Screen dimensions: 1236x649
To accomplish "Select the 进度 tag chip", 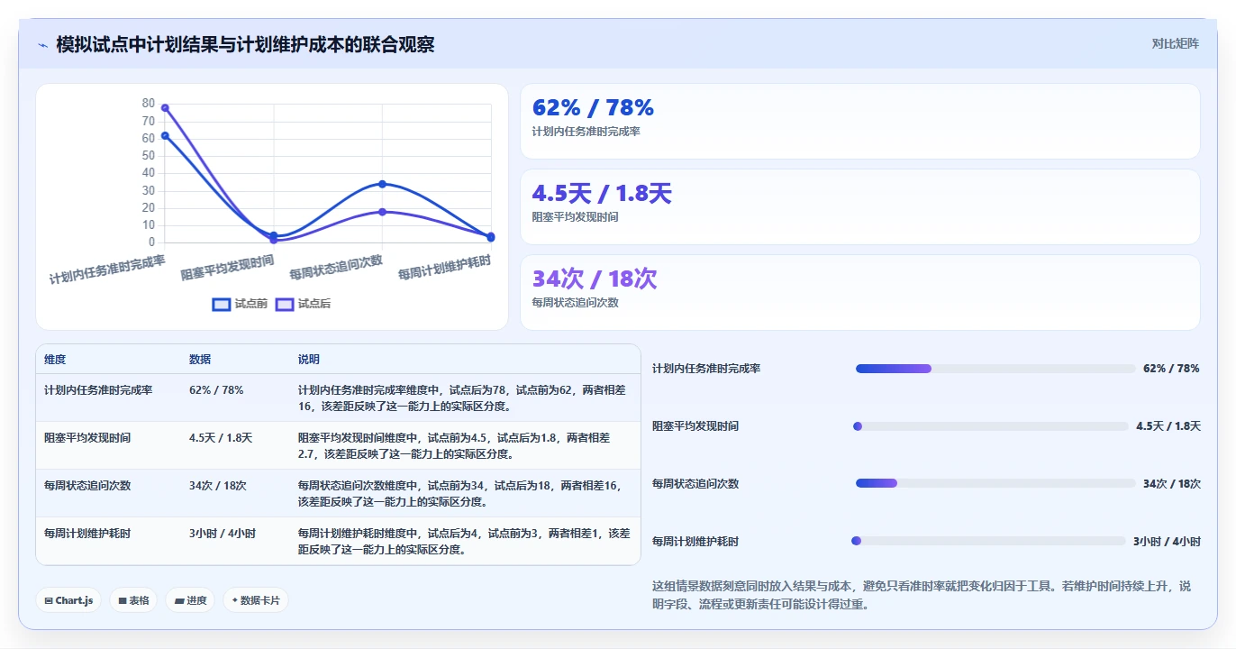I will click(190, 600).
